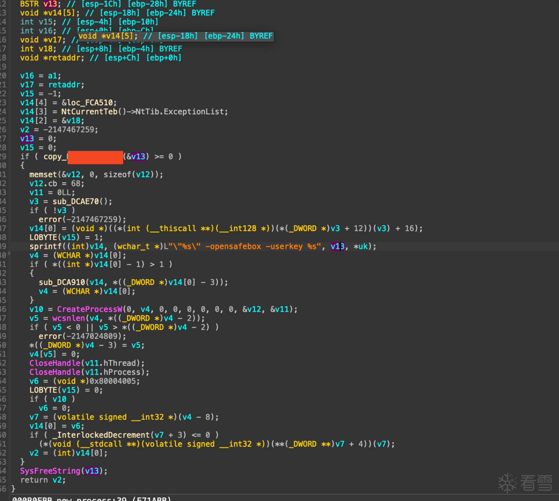Click the new_process:39 status bar text
Screen dimensions: 559x501
[x=91, y=499]
